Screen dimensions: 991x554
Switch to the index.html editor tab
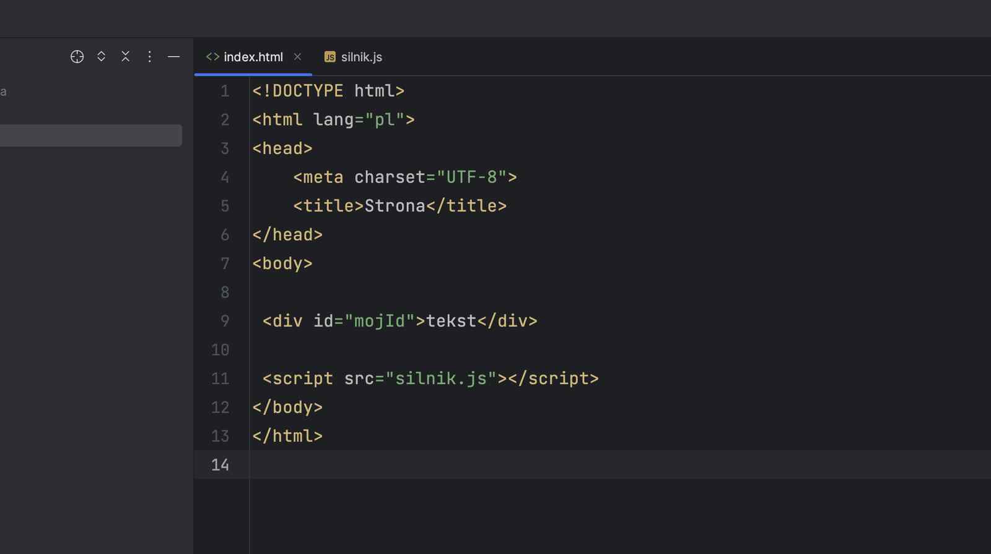[253, 57]
